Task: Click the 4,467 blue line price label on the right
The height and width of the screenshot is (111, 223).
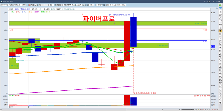Action: [205, 42]
